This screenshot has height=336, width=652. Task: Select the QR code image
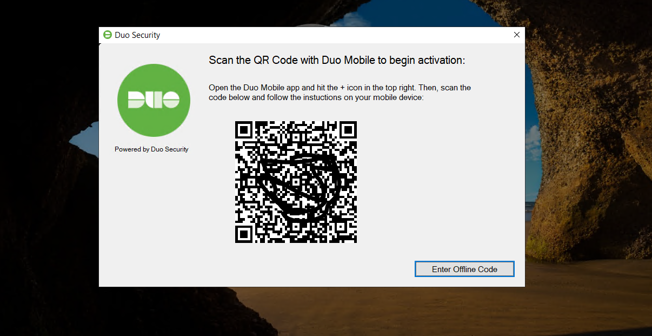click(x=296, y=182)
